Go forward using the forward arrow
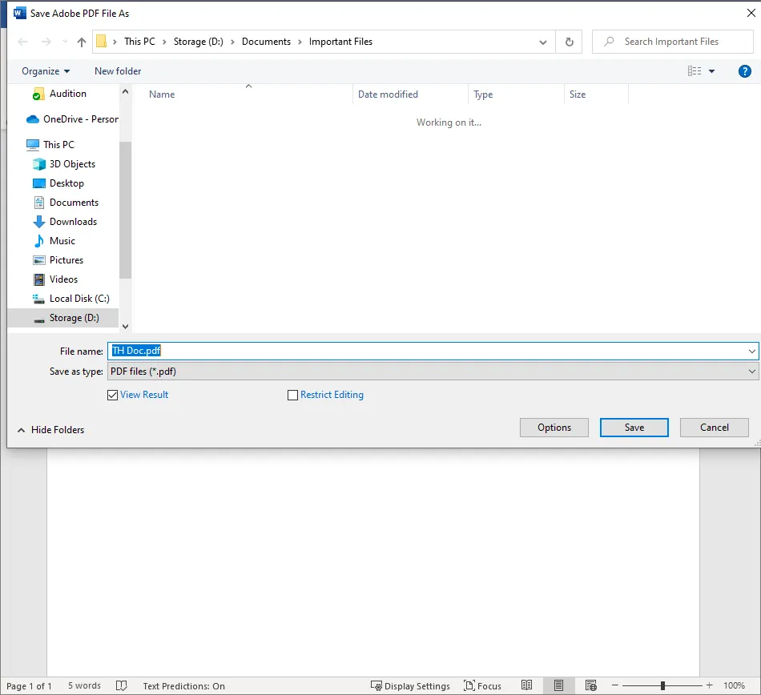Screen dimensions: 761x695 click(x=46, y=42)
